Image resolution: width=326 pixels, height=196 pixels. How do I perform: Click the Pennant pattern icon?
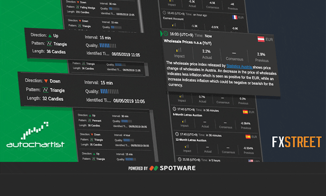pyautogui.click(x=90, y=120)
